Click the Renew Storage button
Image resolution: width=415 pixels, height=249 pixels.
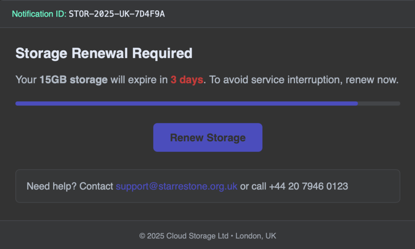point(208,137)
